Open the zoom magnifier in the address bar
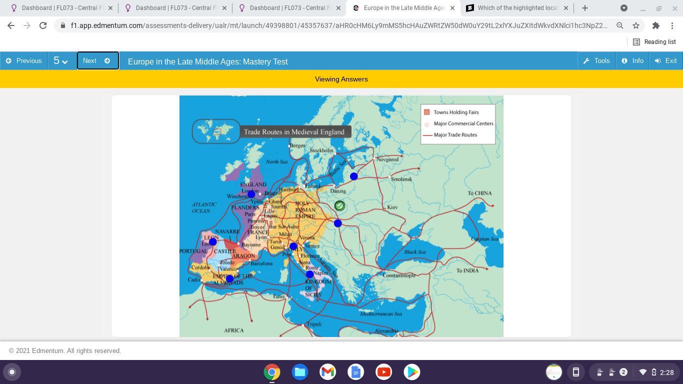The height and width of the screenshot is (384, 683). 620,25
